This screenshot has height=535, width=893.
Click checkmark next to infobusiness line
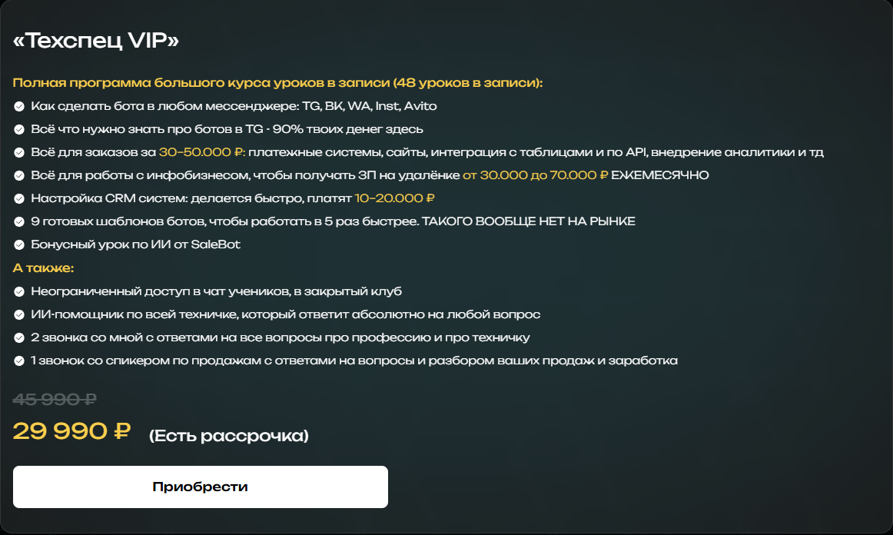point(19,175)
